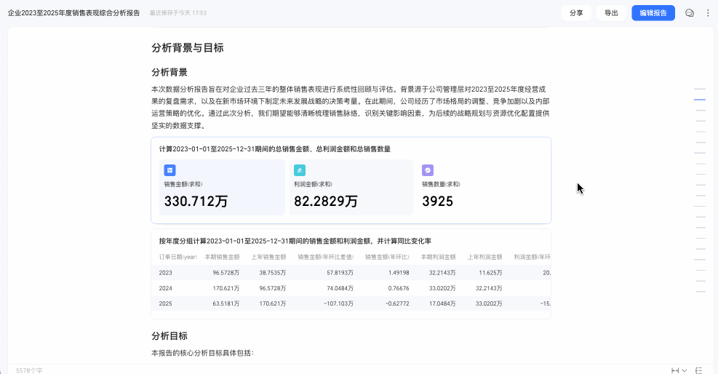Toggle the outline panel icon in the status bar
This screenshot has height=374, width=718.
[x=699, y=370]
